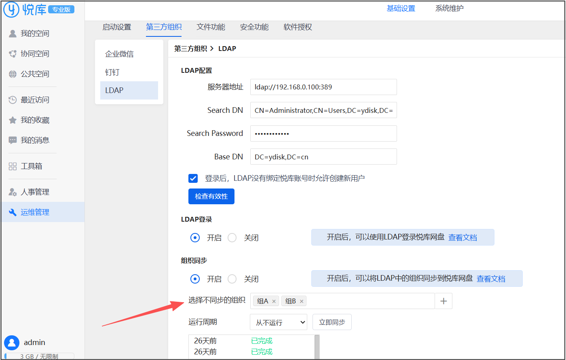The width and height of the screenshot is (566, 360).
Task: Toggle the create new user on login checkbox
Action: point(193,178)
